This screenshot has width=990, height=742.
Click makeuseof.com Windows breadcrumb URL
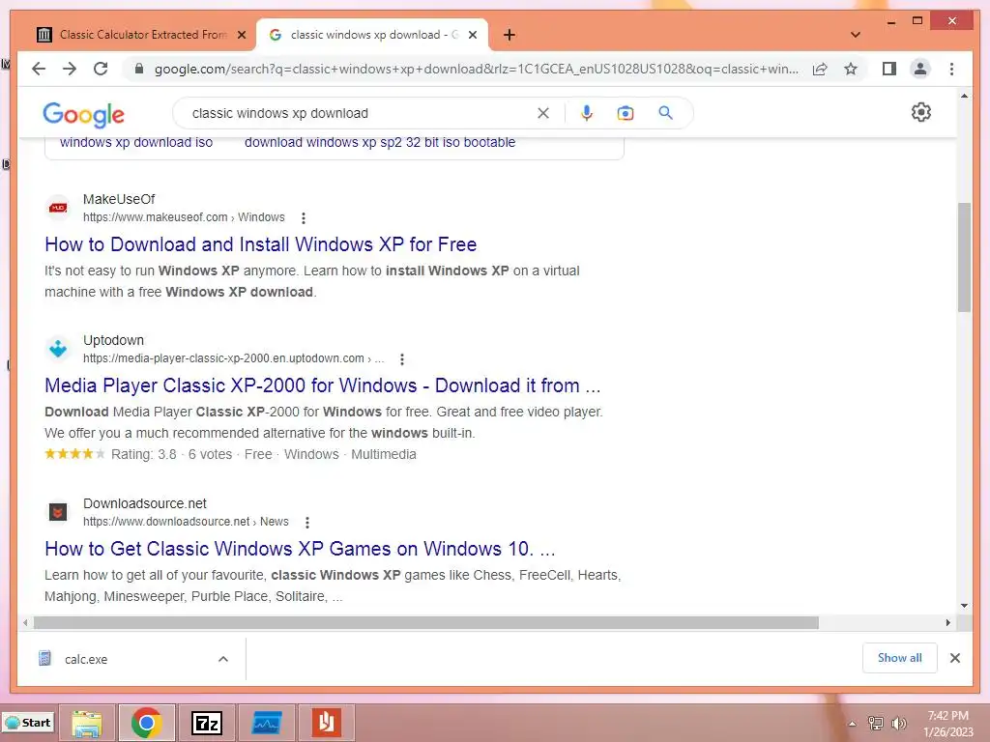184,217
